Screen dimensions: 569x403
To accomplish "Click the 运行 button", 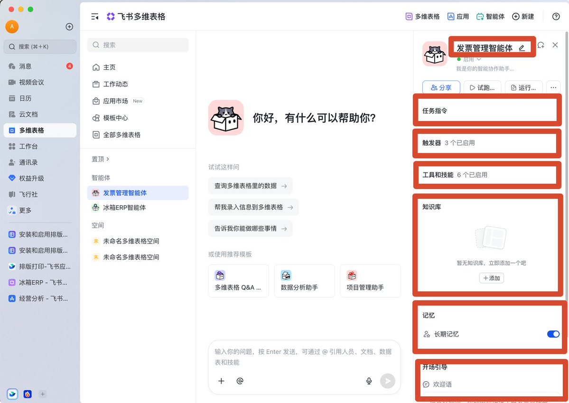I will coord(523,87).
